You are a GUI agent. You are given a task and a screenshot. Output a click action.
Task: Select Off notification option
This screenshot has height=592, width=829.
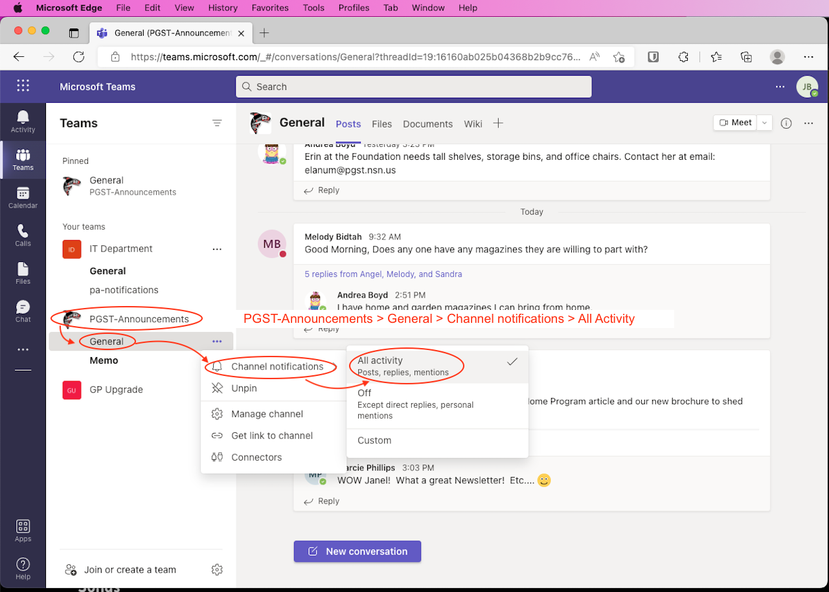pos(438,404)
